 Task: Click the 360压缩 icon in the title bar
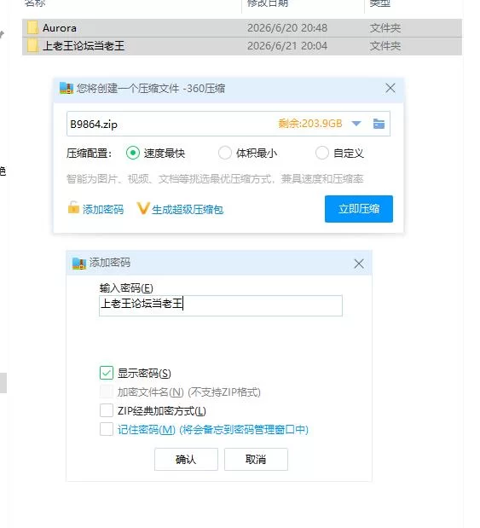tap(67, 88)
